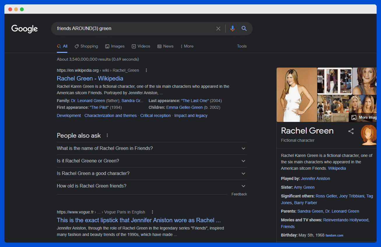
Task: Switch to Images tab
Action: coord(115,46)
